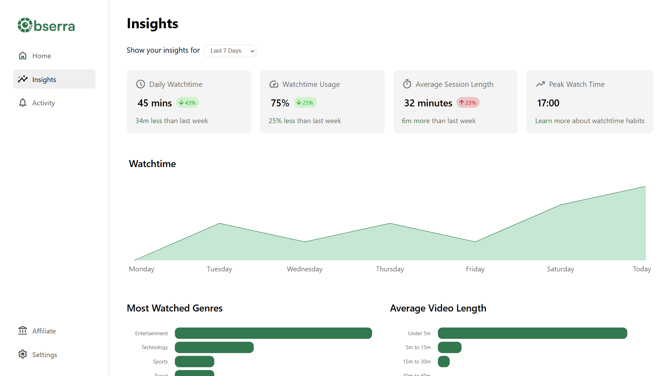
Task: Click the 43% decrease badge
Action: coord(188,103)
